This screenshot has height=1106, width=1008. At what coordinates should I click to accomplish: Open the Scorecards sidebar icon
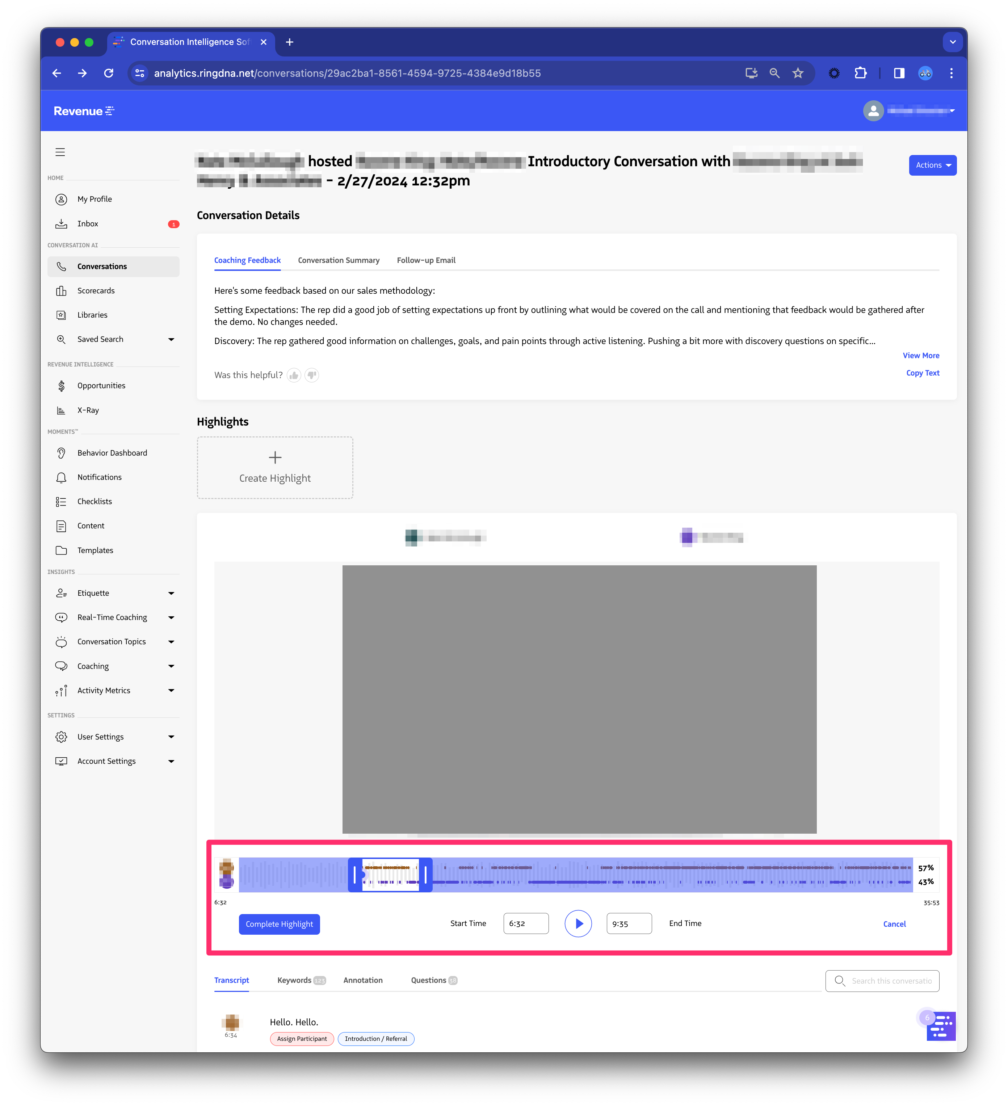click(x=62, y=291)
